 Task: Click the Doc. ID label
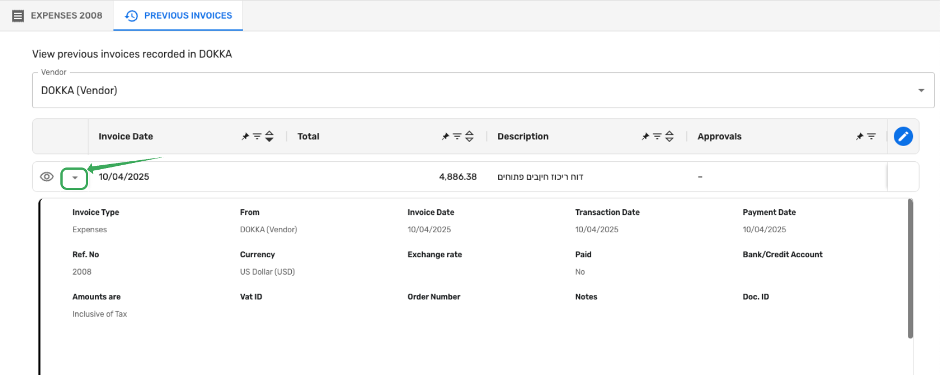[x=755, y=297]
